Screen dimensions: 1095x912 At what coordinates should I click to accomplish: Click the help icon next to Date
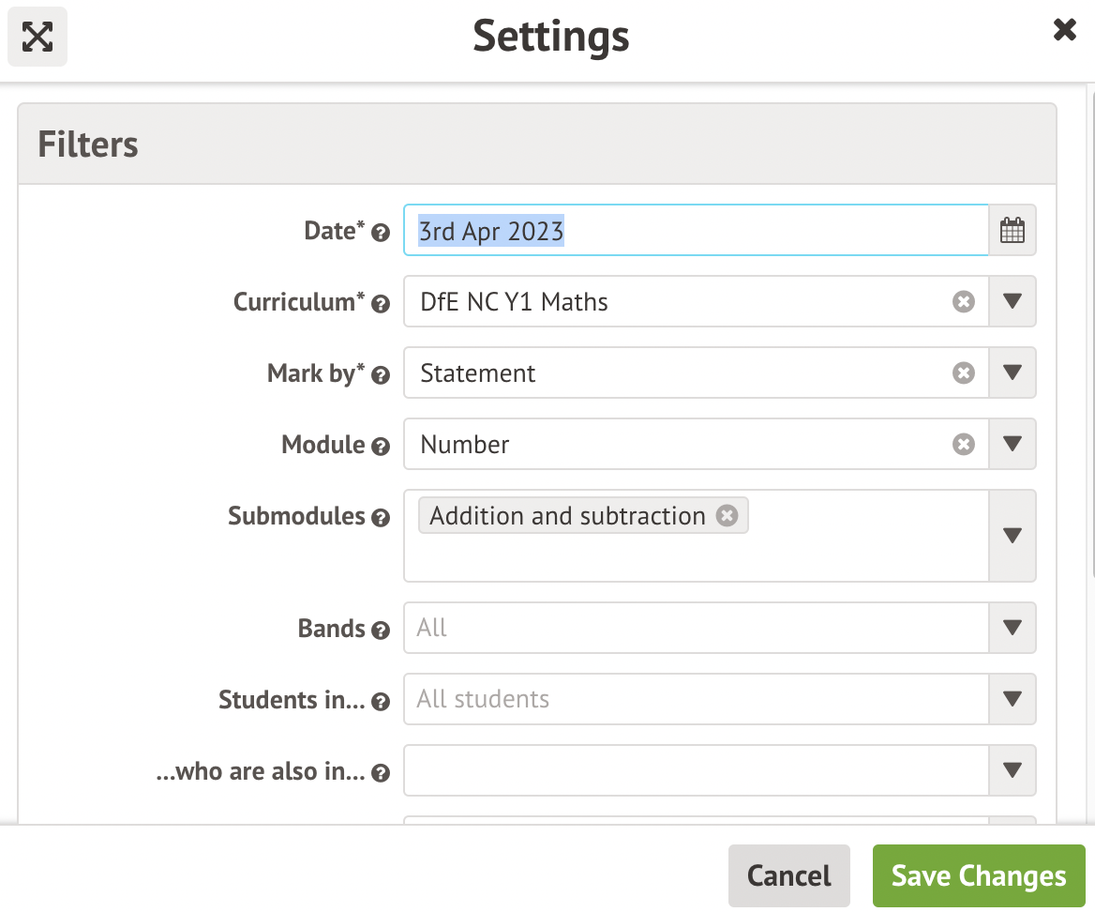click(381, 234)
